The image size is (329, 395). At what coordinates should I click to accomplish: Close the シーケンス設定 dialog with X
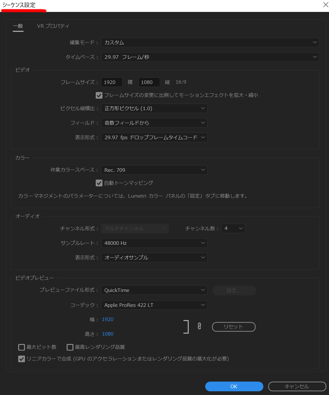[325, 5]
